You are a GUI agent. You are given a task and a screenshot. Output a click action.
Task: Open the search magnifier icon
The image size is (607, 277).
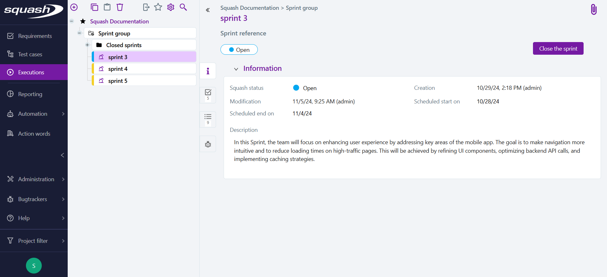[183, 7]
